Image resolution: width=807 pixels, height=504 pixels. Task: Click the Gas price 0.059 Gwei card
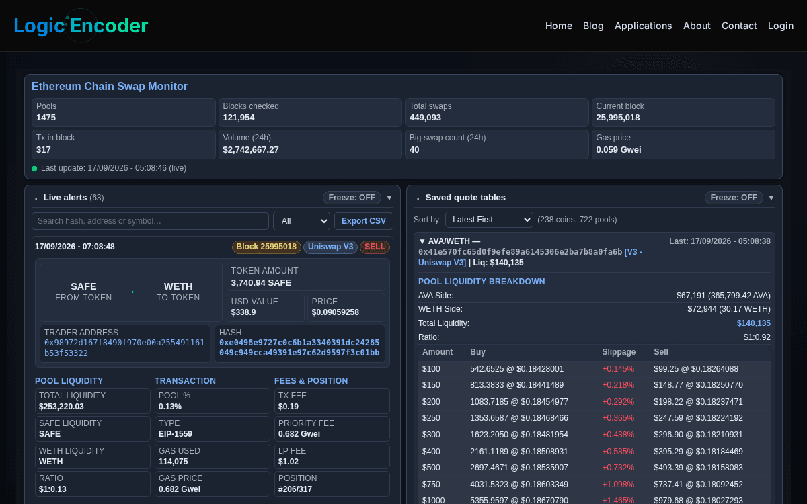coord(683,144)
